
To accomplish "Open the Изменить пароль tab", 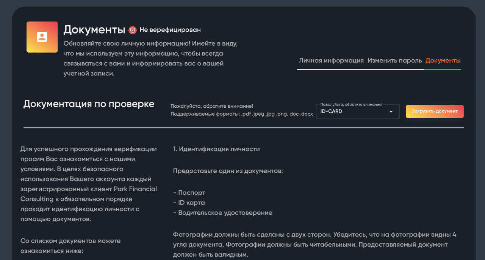I will [x=394, y=60].
